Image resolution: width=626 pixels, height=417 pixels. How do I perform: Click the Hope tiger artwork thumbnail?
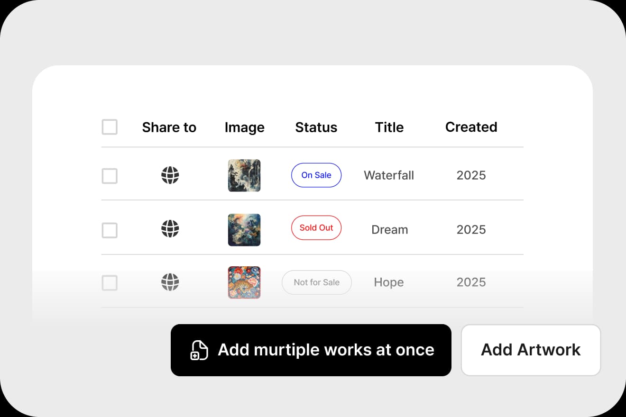[x=244, y=282]
